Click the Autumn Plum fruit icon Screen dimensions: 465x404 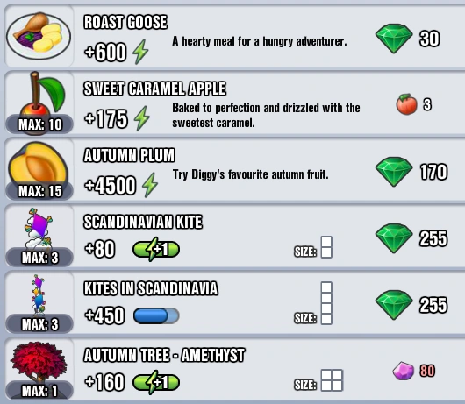coord(38,163)
